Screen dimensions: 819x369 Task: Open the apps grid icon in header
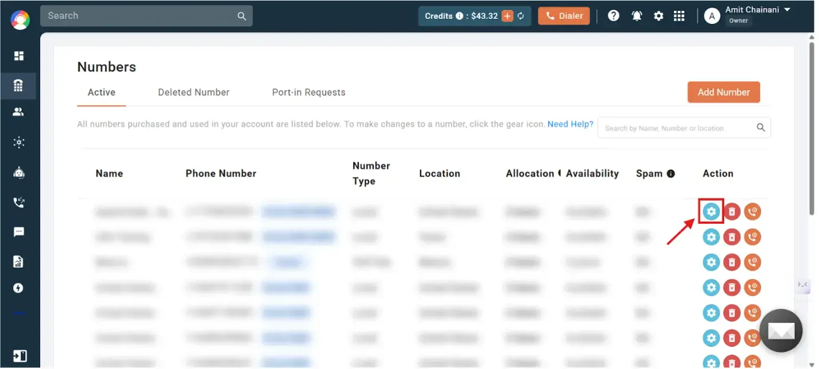click(679, 16)
